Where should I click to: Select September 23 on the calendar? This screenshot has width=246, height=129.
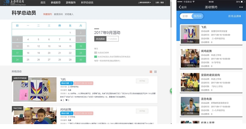click(x=80, y=53)
